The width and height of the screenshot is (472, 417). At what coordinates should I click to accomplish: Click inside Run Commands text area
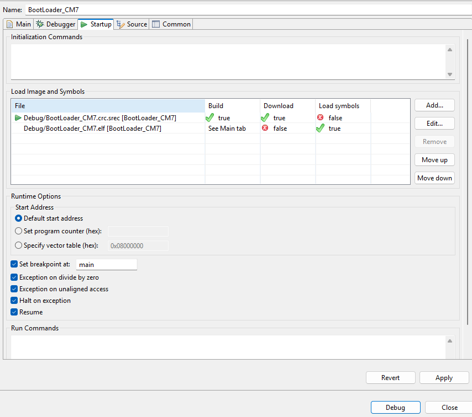228,347
